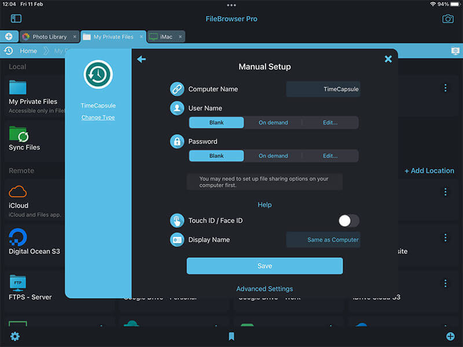Screen dimensions: 463x347
Task: Close the My Private Files tab
Action: (141, 36)
